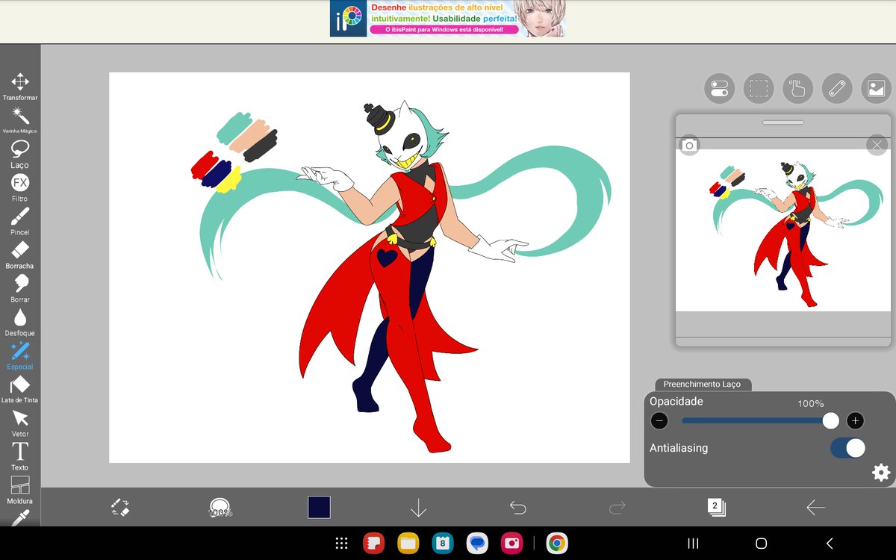Decrease opacity with minus button
Viewport: 896px width, 560px height.
659,421
